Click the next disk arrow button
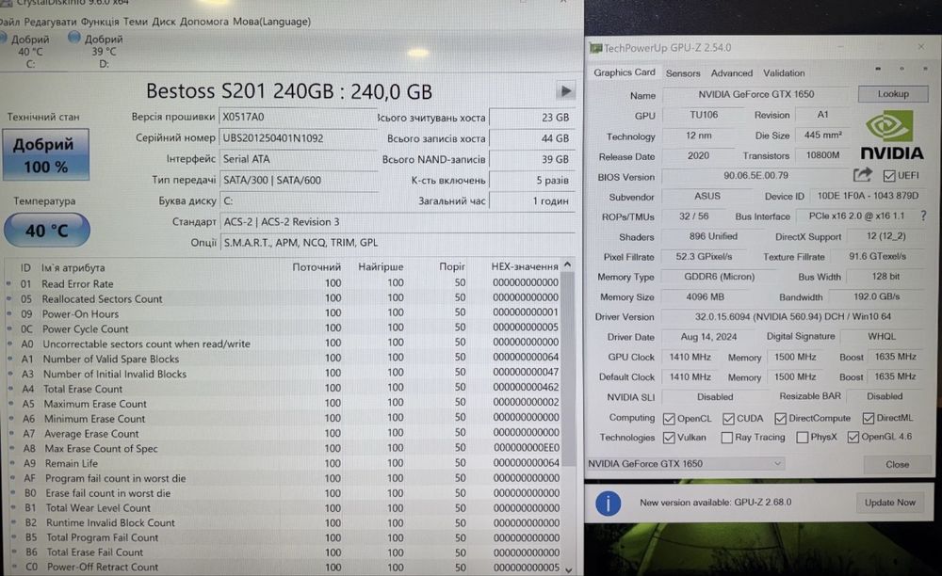 click(564, 91)
